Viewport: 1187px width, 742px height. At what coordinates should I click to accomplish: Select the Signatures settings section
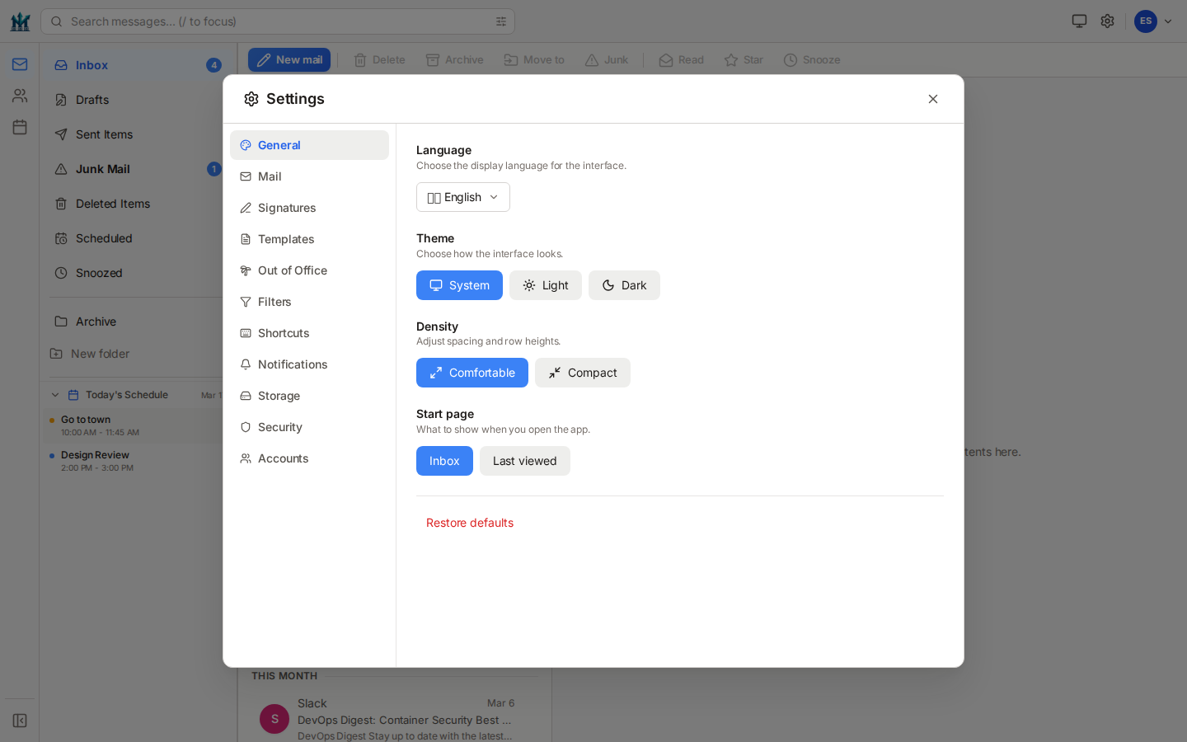[286, 208]
